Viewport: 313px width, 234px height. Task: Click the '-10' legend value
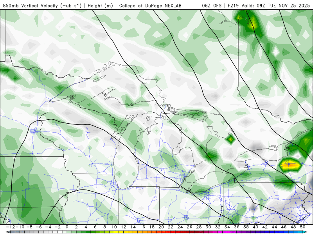pyautogui.click(x=20, y=227)
